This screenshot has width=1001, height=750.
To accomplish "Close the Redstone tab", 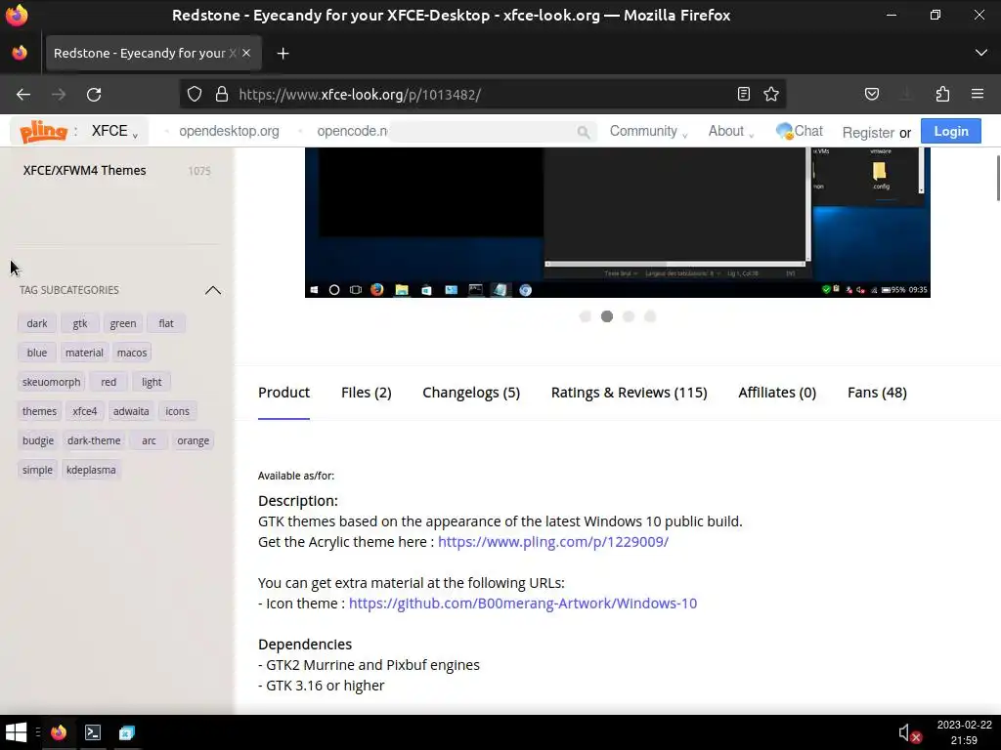I will pyautogui.click(x=246, y=53).
